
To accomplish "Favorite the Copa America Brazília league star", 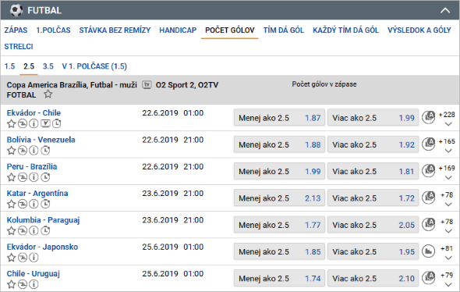I will tap(48, 94).
